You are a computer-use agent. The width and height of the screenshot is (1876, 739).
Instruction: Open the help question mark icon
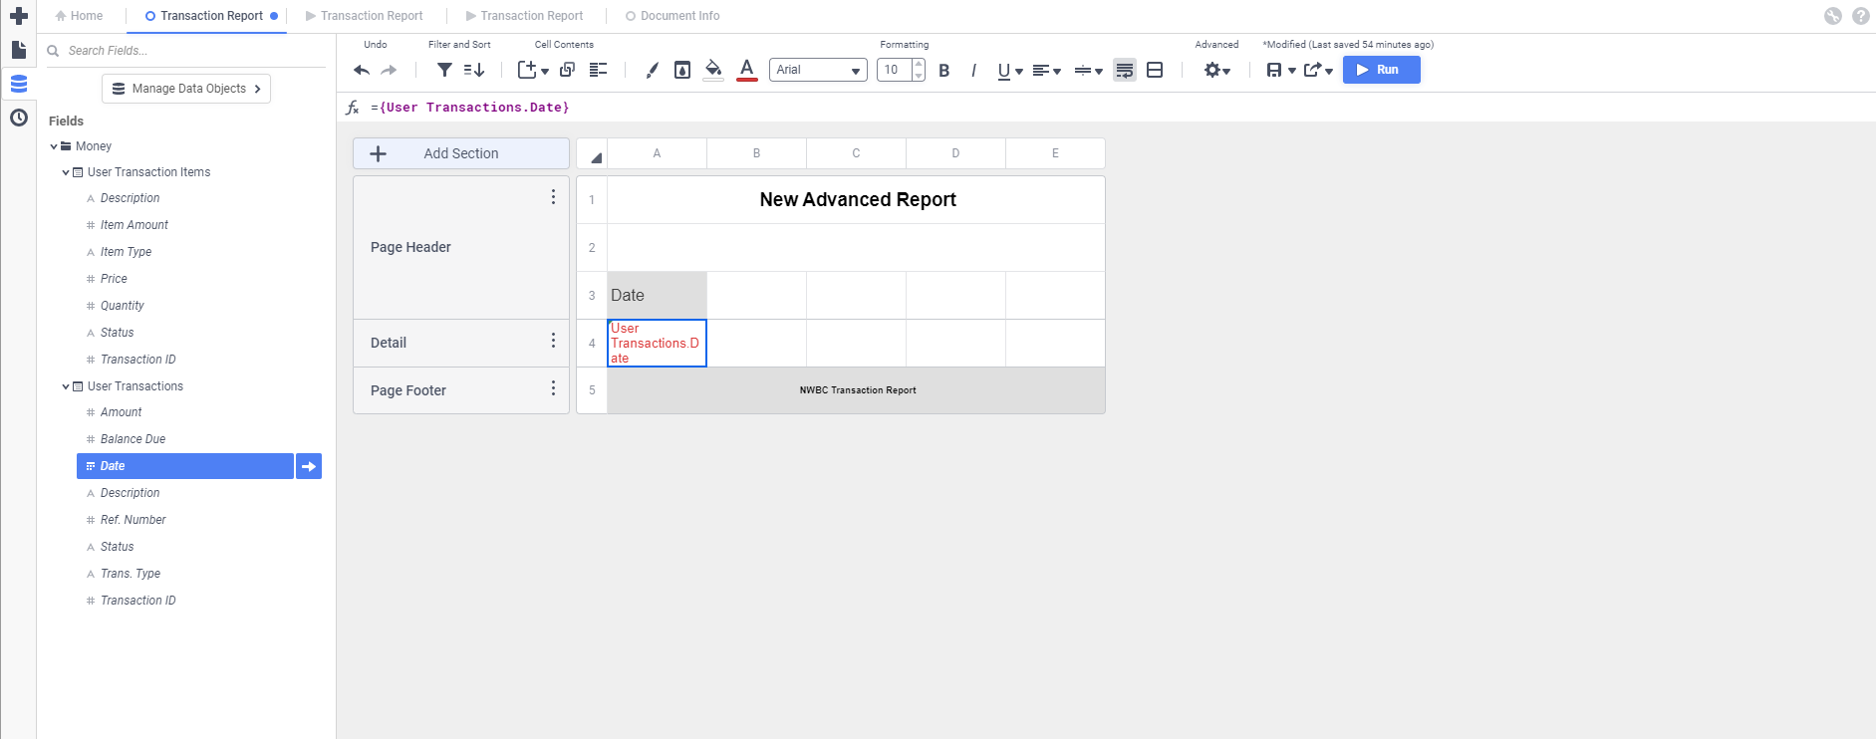tap(1860, 16)
